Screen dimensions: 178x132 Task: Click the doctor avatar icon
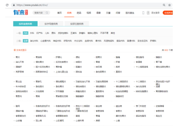(148, 13)
